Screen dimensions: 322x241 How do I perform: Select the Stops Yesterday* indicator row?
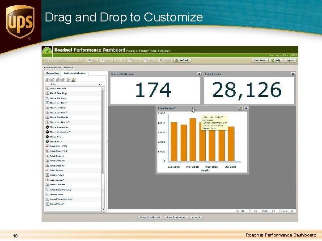click(x=73, y=132)
